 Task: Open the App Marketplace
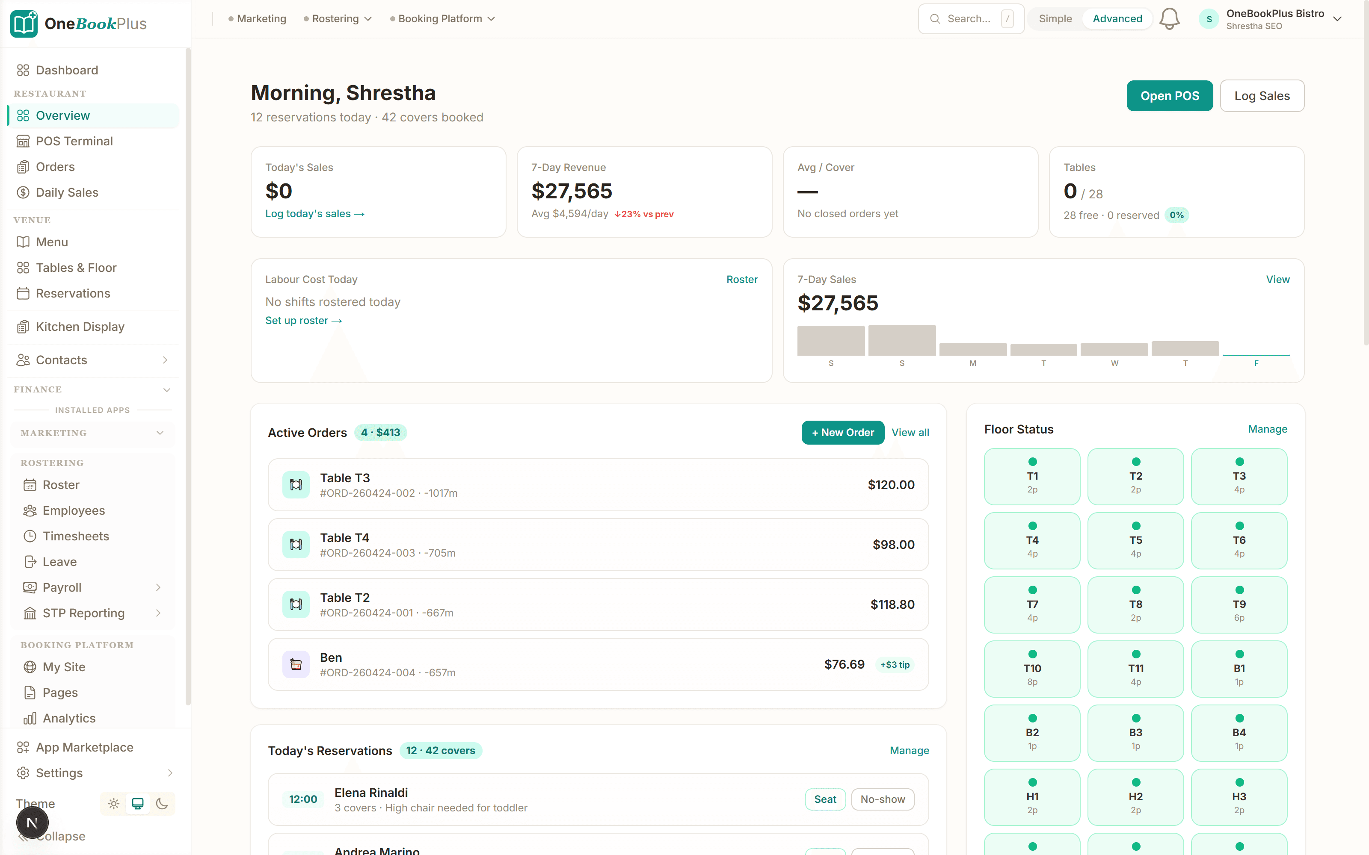click(x=84, y=747)
